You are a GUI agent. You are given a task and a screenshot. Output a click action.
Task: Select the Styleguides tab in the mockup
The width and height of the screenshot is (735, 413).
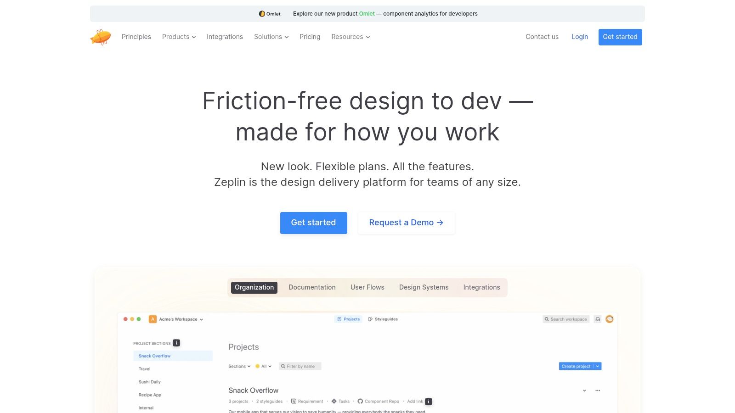tap(383, 319)
